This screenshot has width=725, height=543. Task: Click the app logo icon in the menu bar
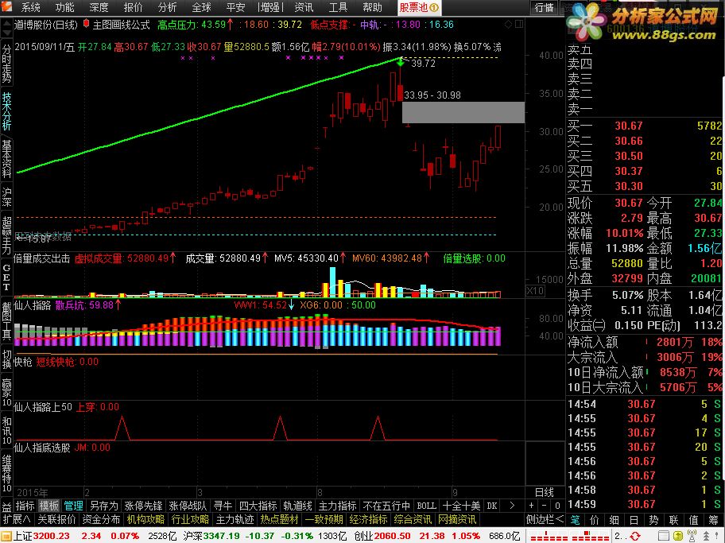click(x=7, y=7)
